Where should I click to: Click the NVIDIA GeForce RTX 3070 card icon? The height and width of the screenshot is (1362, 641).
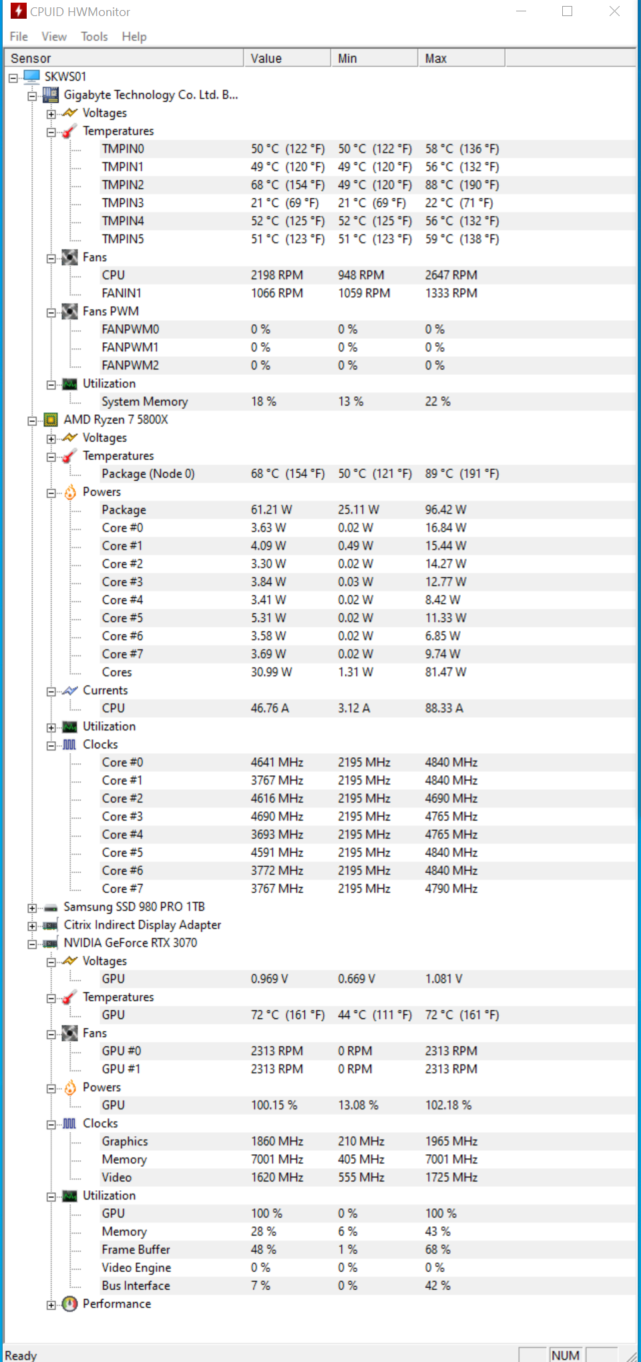coord(51,944)
